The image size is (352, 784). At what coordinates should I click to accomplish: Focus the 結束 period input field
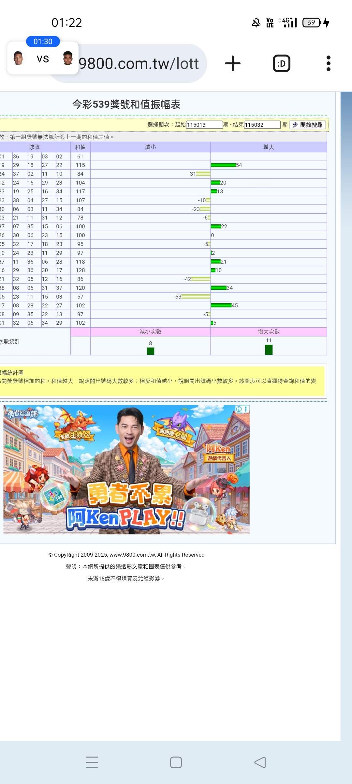[262, 125]
